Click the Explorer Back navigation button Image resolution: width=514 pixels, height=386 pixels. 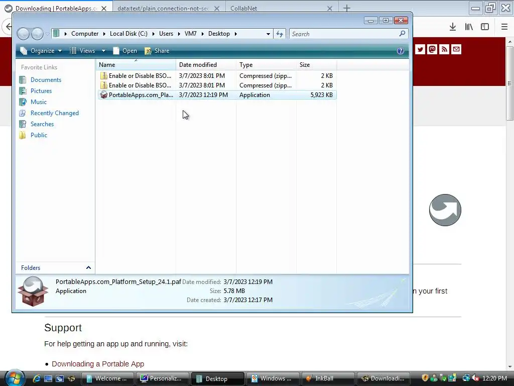(23, 34)
